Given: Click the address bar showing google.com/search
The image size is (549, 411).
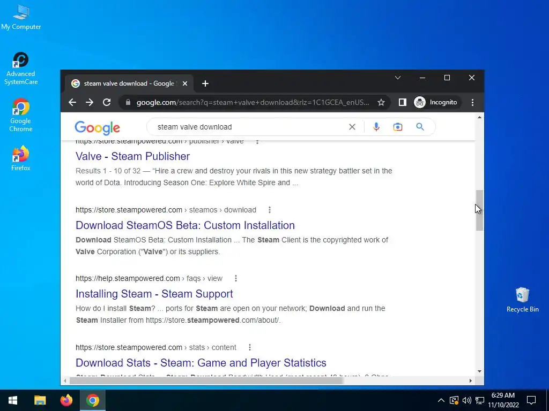Looking at the screenshot, I should click(253, 102).
